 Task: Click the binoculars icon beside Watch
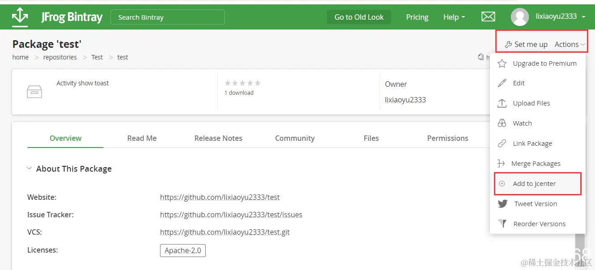coord(502,123)
